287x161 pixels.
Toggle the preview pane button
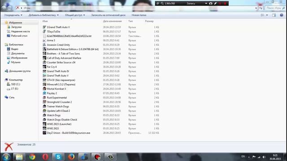[x=274, y=15]
